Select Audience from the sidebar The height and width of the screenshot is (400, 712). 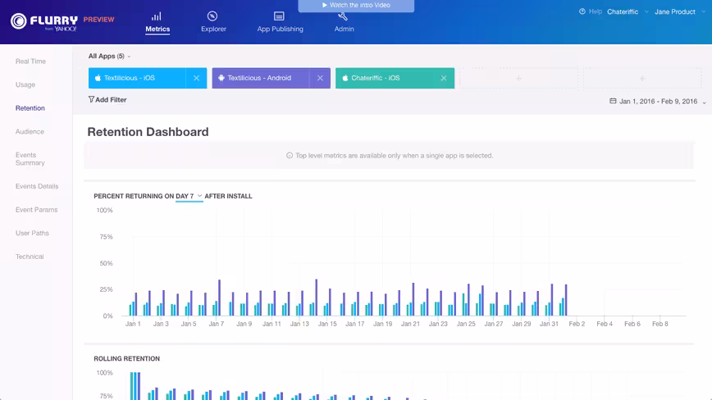tap(30, 131)
